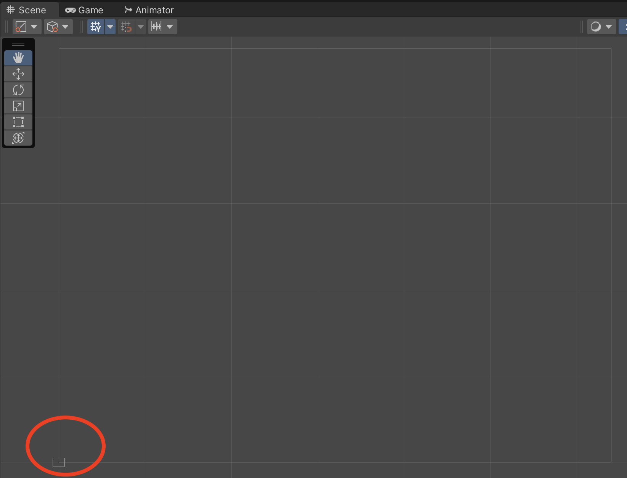Select the Scale tool

click(x=18, y=106)
